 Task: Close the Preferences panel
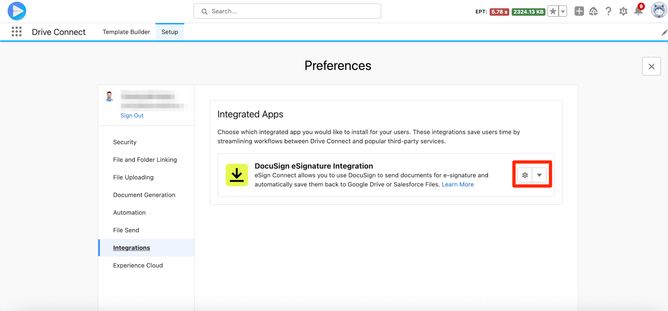pos(651,67)
